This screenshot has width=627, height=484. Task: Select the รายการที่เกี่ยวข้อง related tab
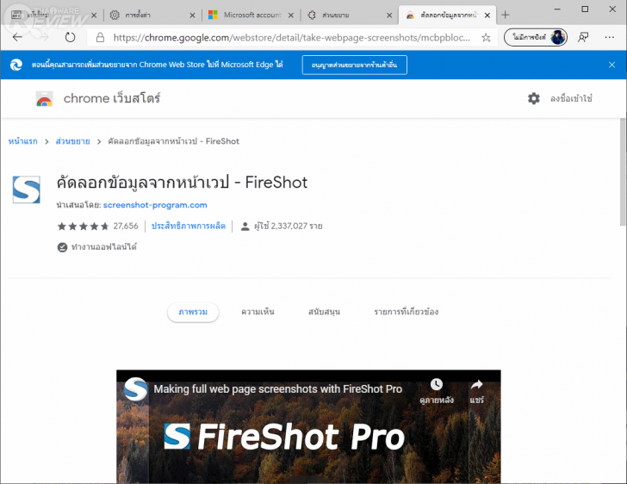[407, 312]
